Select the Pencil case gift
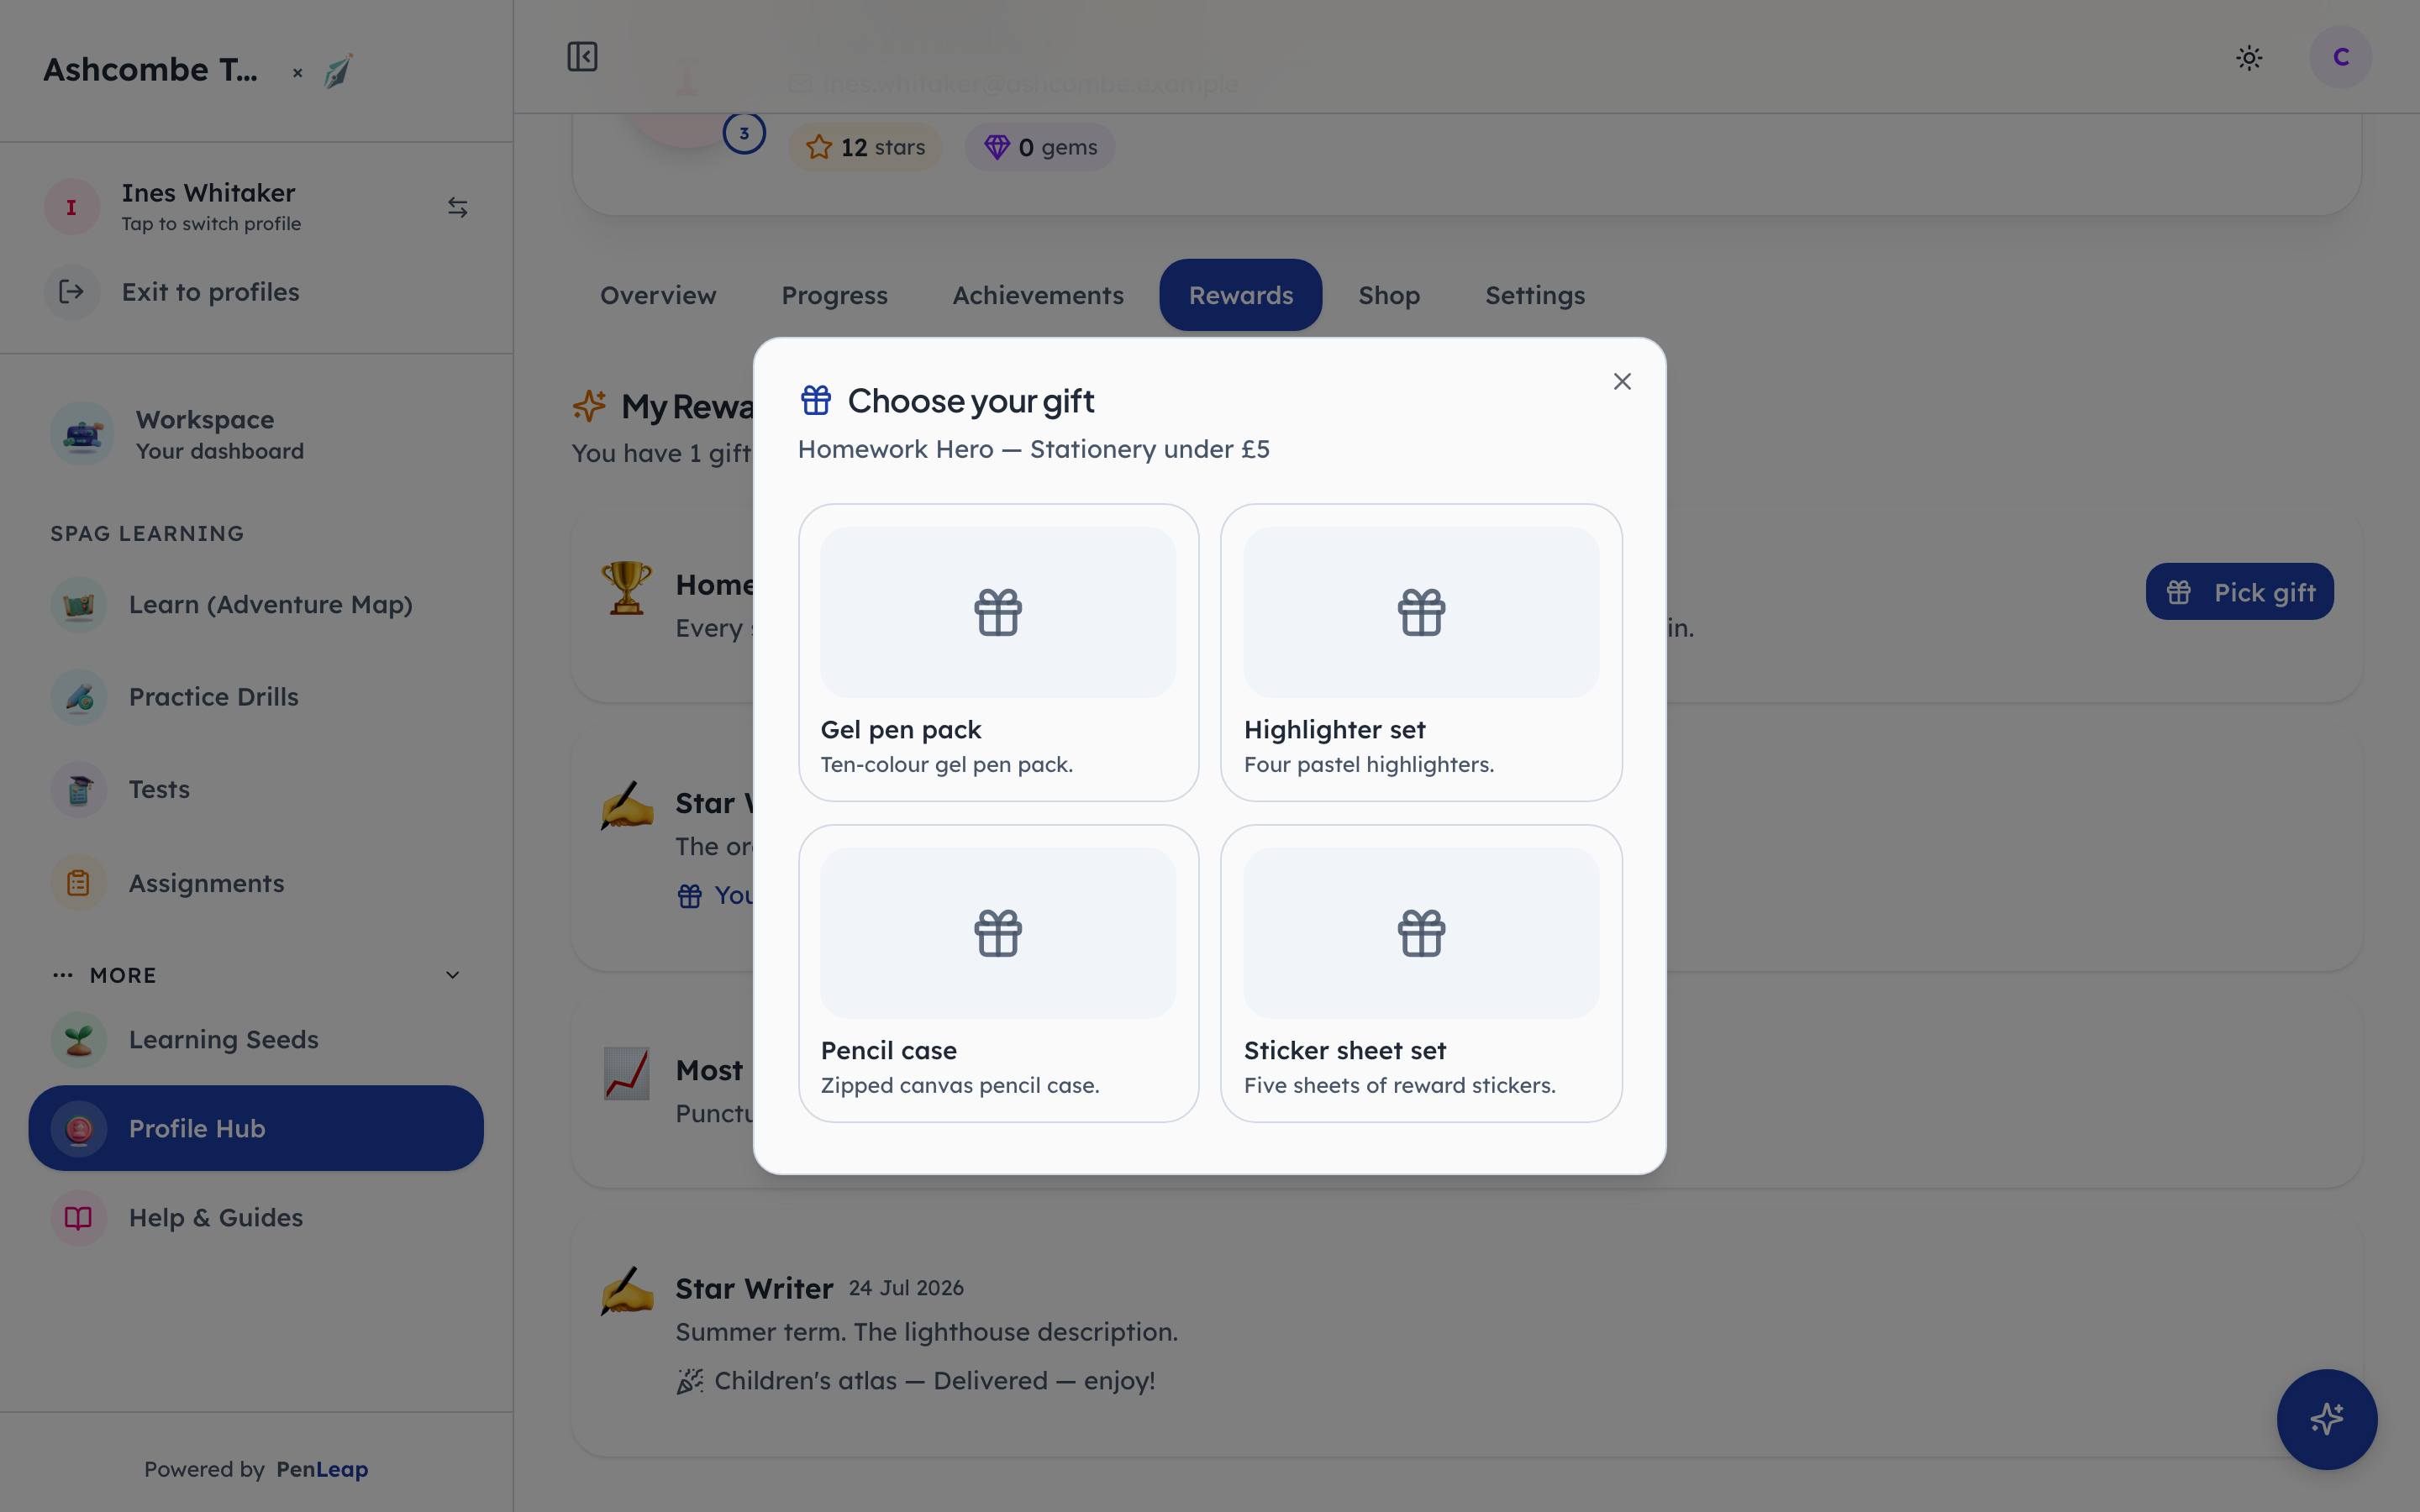The height and width of the screenshot is (1512, 2420). pos(999,973)
